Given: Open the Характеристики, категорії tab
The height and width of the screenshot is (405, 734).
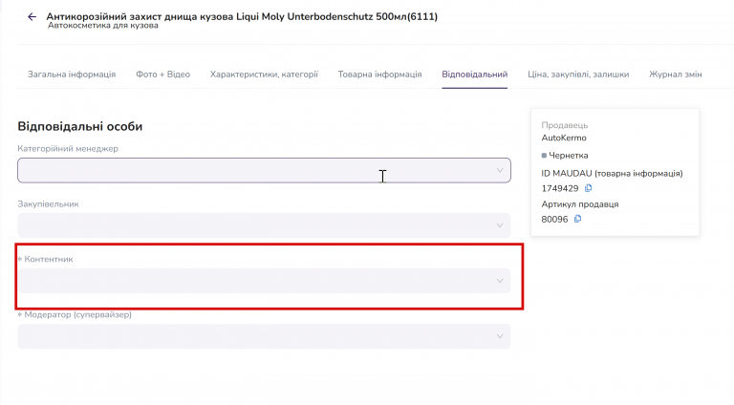Looking at the screenshot, I should point(264,75).
